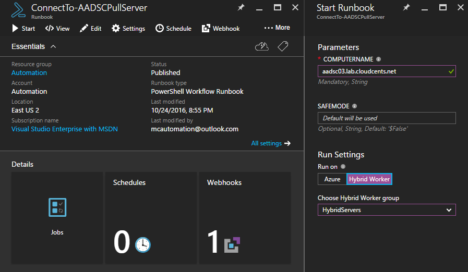
Task: Click the runbook PowerShell icon in header
Action: pyautogui.click(x=18, y=10)
